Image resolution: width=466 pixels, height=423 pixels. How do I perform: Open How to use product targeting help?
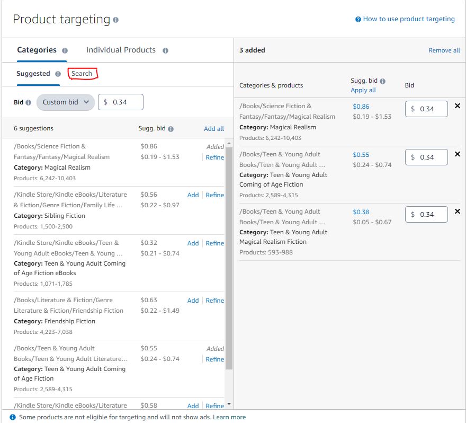[x=408, y=19]
